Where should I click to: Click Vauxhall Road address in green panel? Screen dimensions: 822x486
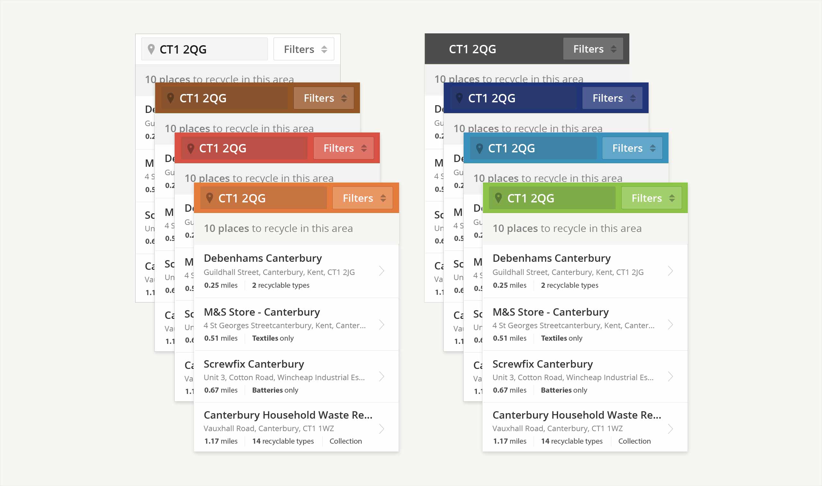click(x=557, y=428)
